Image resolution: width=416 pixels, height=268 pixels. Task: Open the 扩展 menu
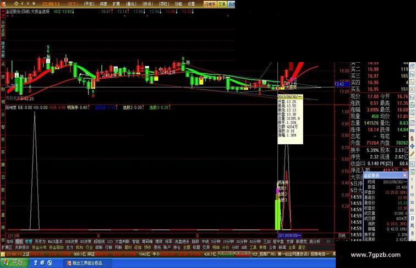tap(116, 4)
